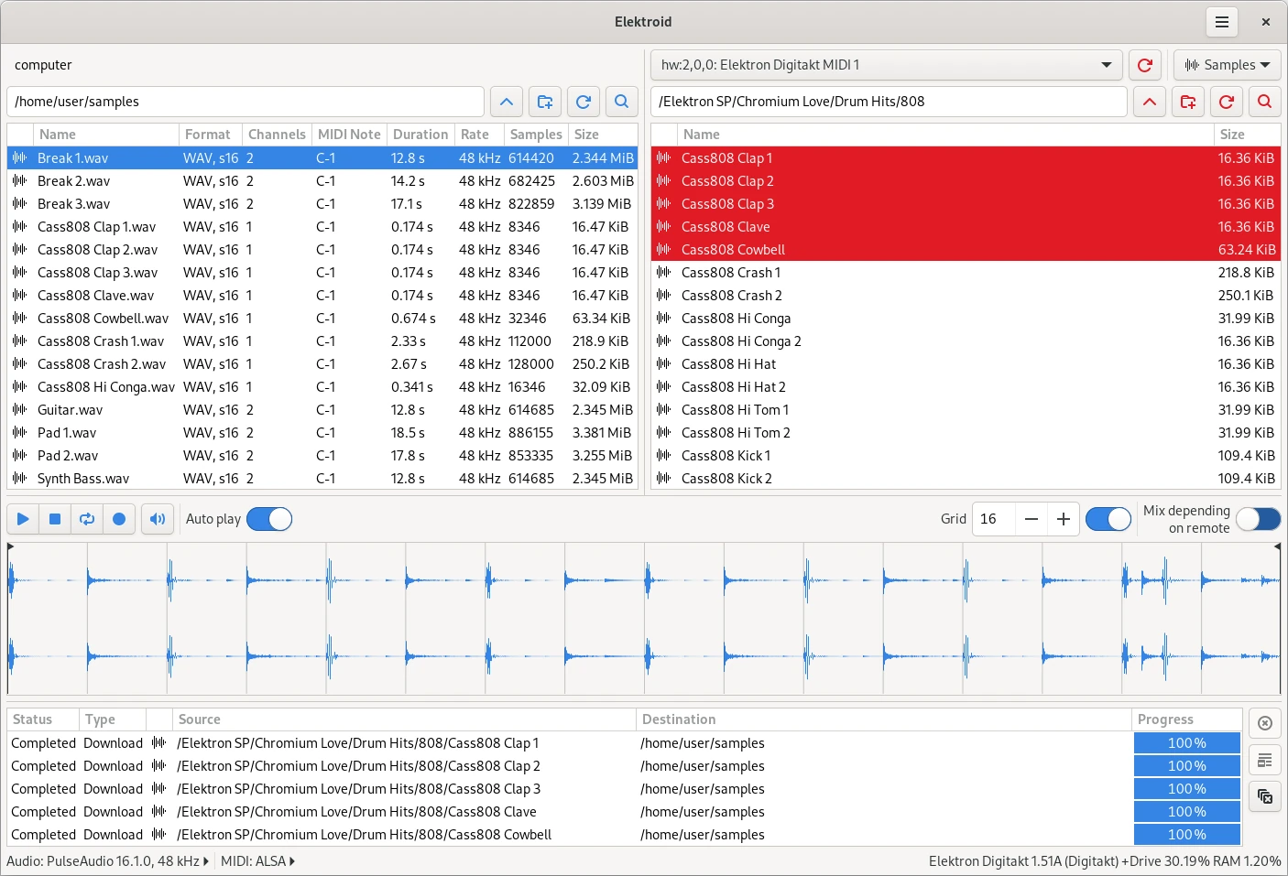Expand the MIDI ALSA status details

pyautogui.click(x=257, y=861)
